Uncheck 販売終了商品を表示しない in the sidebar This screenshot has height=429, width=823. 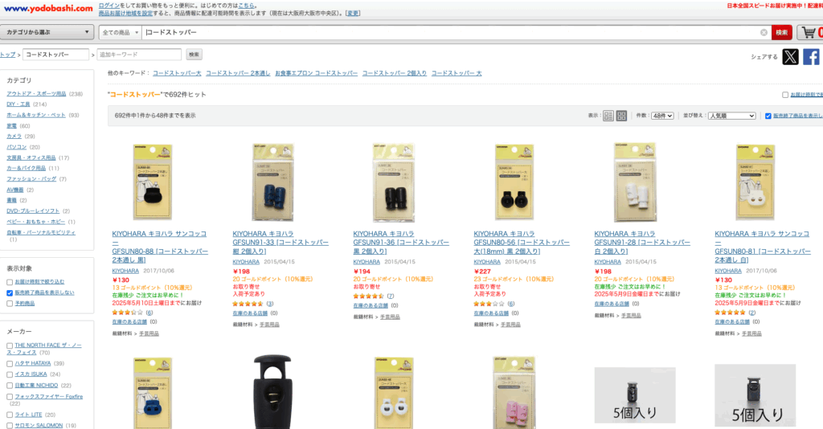tap(10, 292)
